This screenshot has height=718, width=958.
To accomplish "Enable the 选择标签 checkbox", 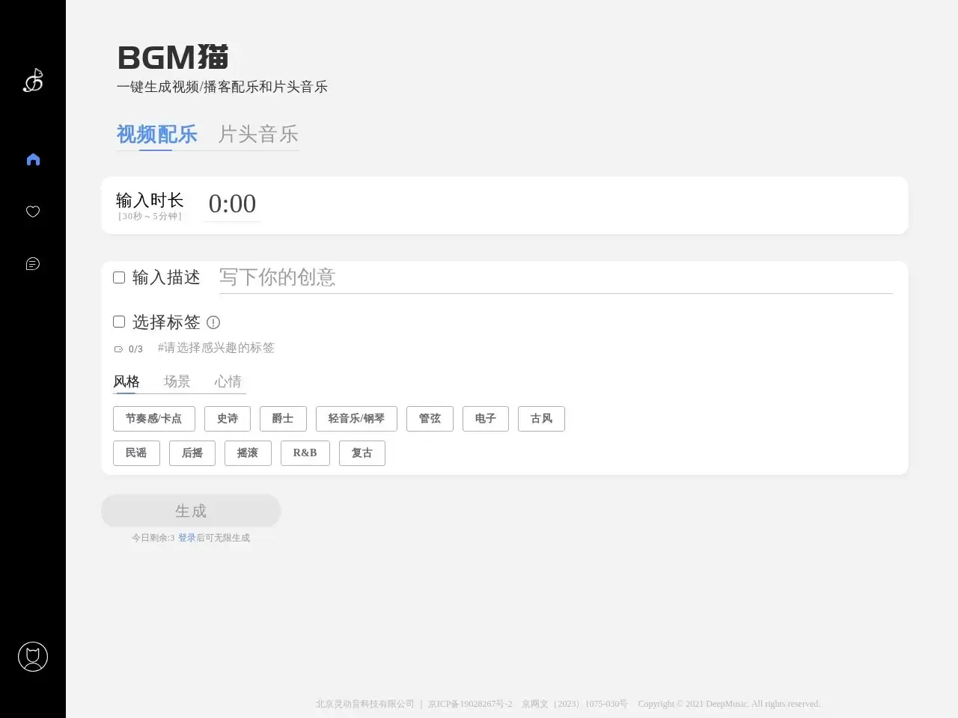I will tap(119, 322).
